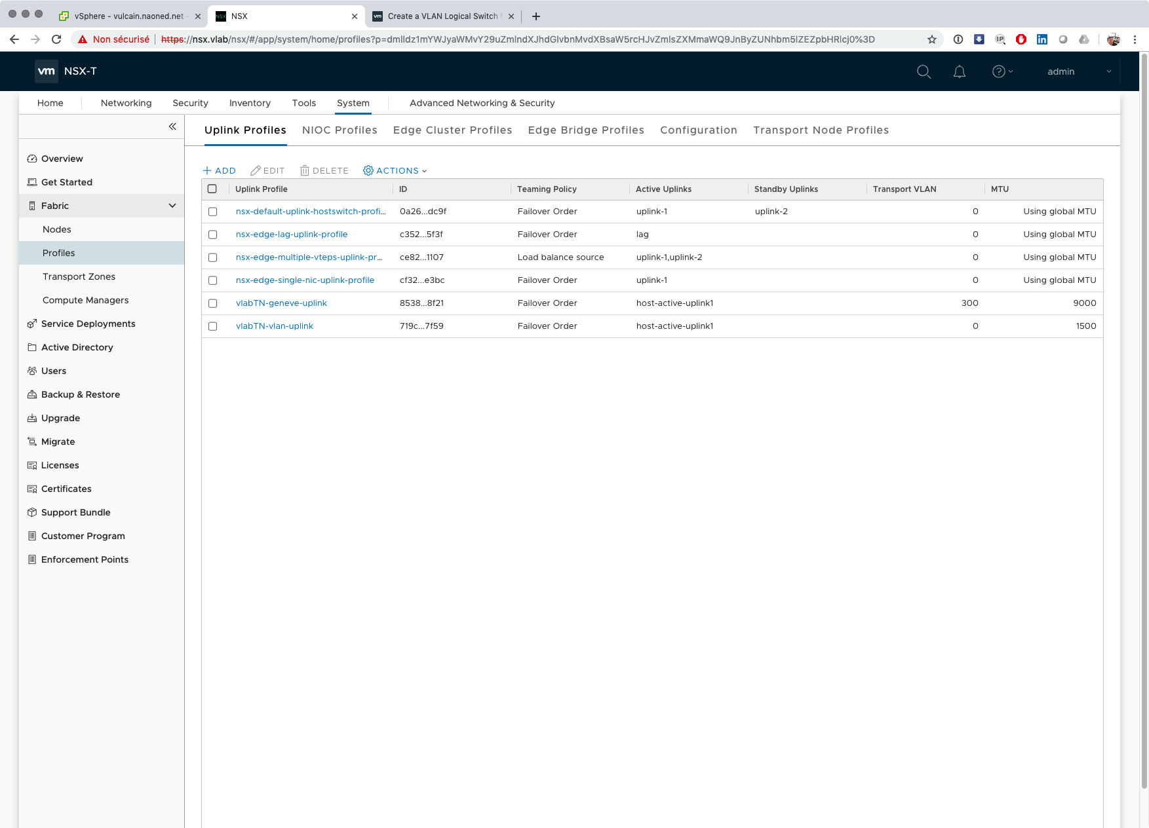This screenshot has height=828, width=1149.
Task: Open the Networking top menu
Action: coord(126,103)
